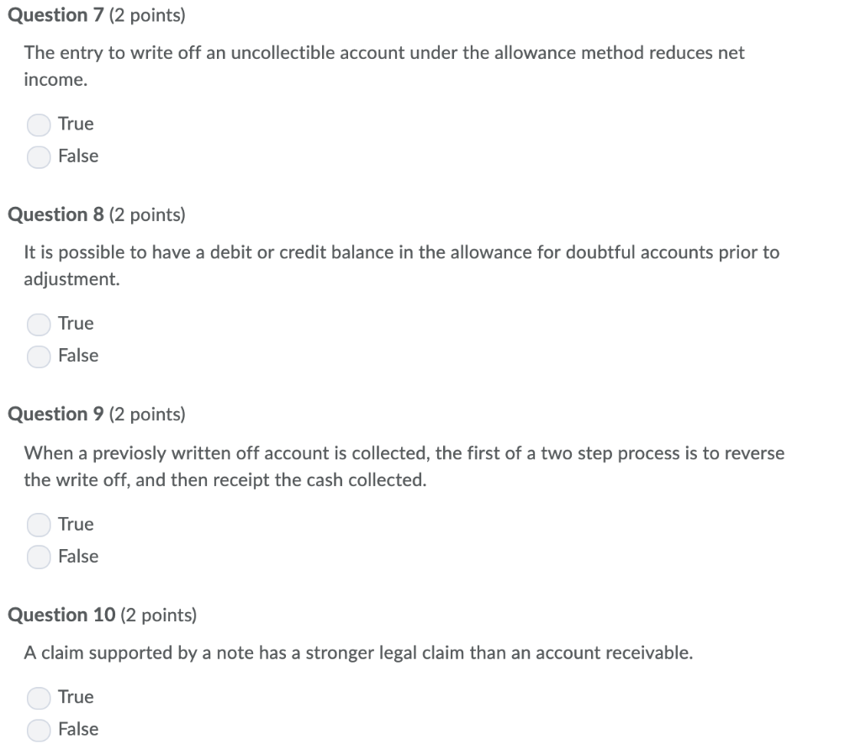Click the True label under Question 10
Screen dimensions: 861x750
75,697
